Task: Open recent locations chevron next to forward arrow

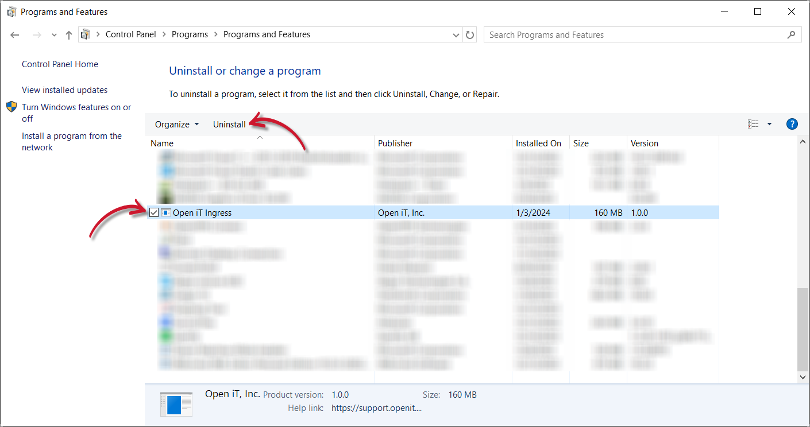Action: (x=53, y=34)
